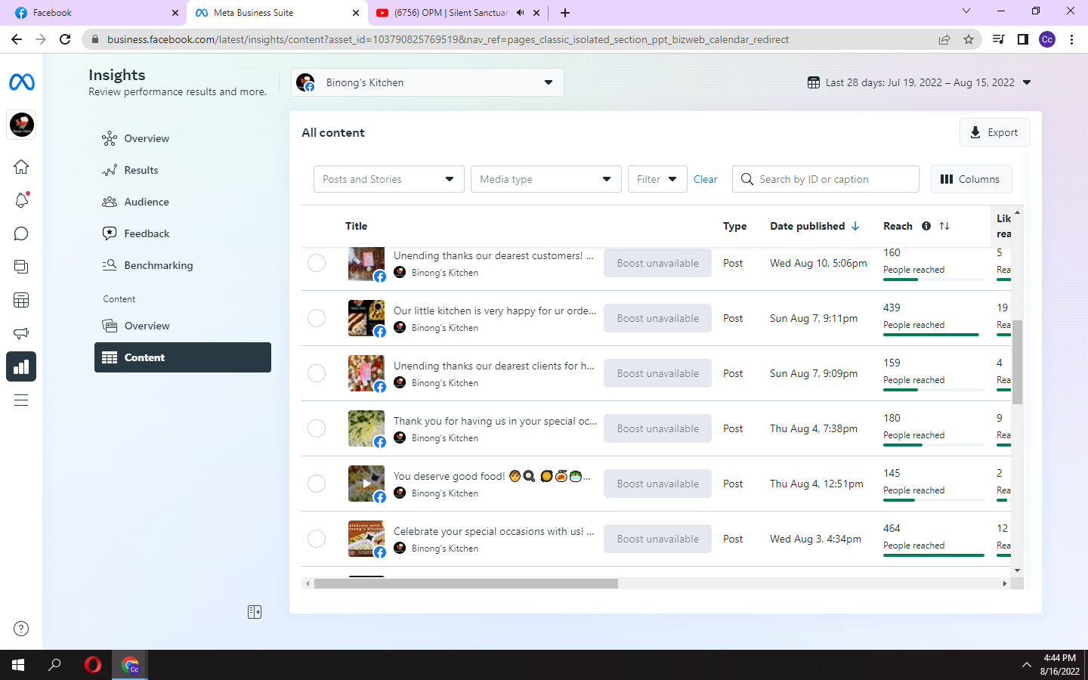Open the 'You deserve good food!' video thumbnail

click(x=366, y=484)
